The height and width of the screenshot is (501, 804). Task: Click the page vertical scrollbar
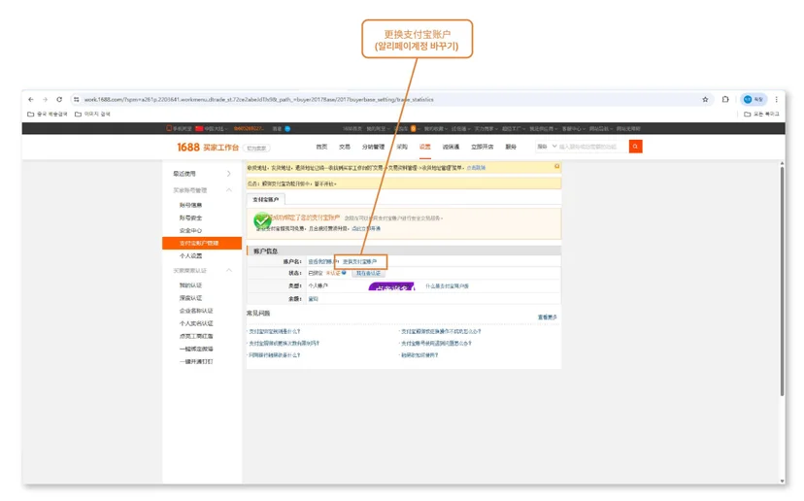click(782, 281)
